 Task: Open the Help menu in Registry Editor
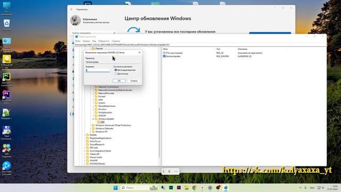[116, 41]
